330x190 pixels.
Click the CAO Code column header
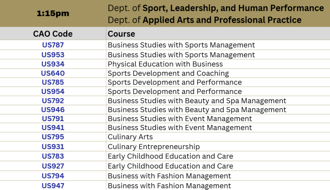(53, 34)
